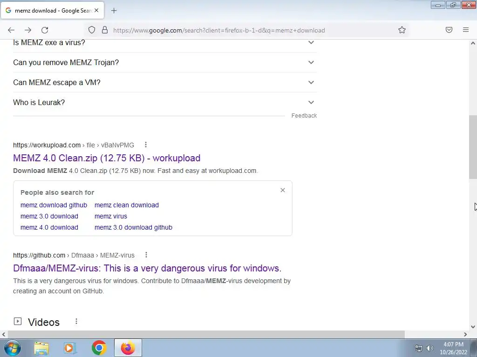
Task: Open the Dfmaaa/MEMZ-virus GitHub result
Action: tap(147, 268)
